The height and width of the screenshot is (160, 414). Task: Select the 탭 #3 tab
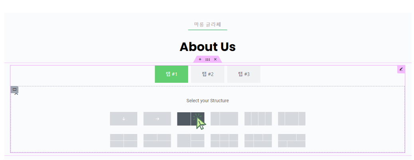pyautogui.click(x=244, y=74)
